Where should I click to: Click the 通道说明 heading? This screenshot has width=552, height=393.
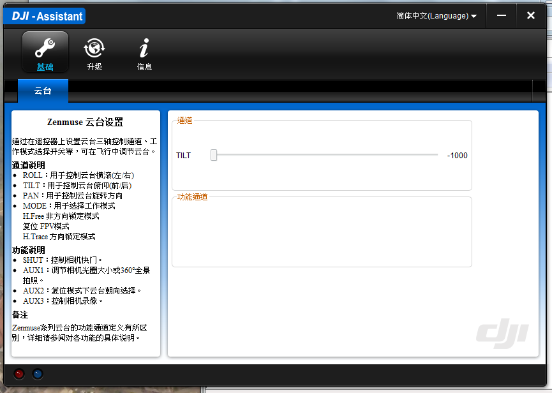pyautogui.click(x=29, y=165)
